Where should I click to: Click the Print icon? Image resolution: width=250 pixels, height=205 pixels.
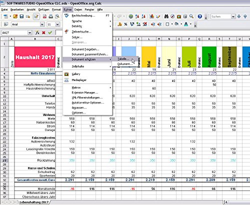click(51, 16)
